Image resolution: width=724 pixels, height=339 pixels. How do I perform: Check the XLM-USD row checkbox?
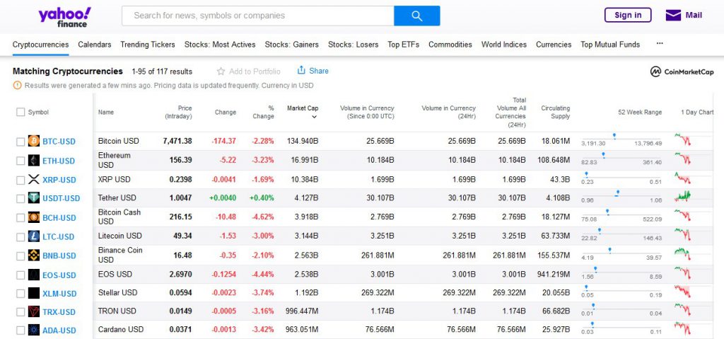21,294
